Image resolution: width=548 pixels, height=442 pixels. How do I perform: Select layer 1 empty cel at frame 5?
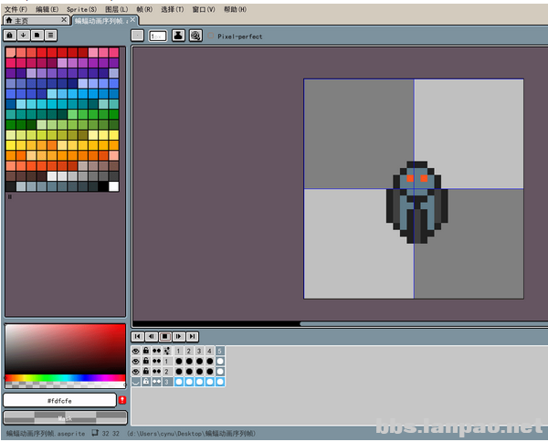pos(220,362)
